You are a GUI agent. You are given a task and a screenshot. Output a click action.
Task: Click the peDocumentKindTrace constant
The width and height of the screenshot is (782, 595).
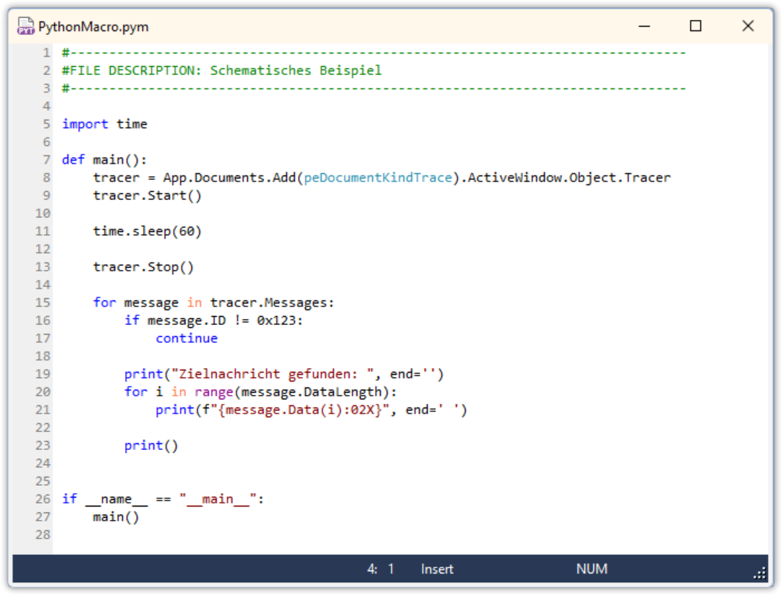(378, 178)
